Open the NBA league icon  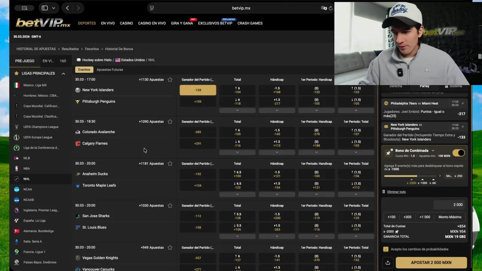[17, 169]
